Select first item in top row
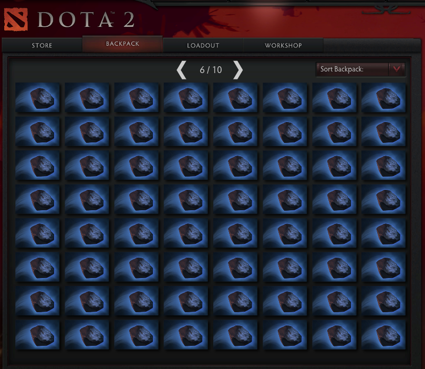Screen dimensions: 425x369 (x=37, y=98)
